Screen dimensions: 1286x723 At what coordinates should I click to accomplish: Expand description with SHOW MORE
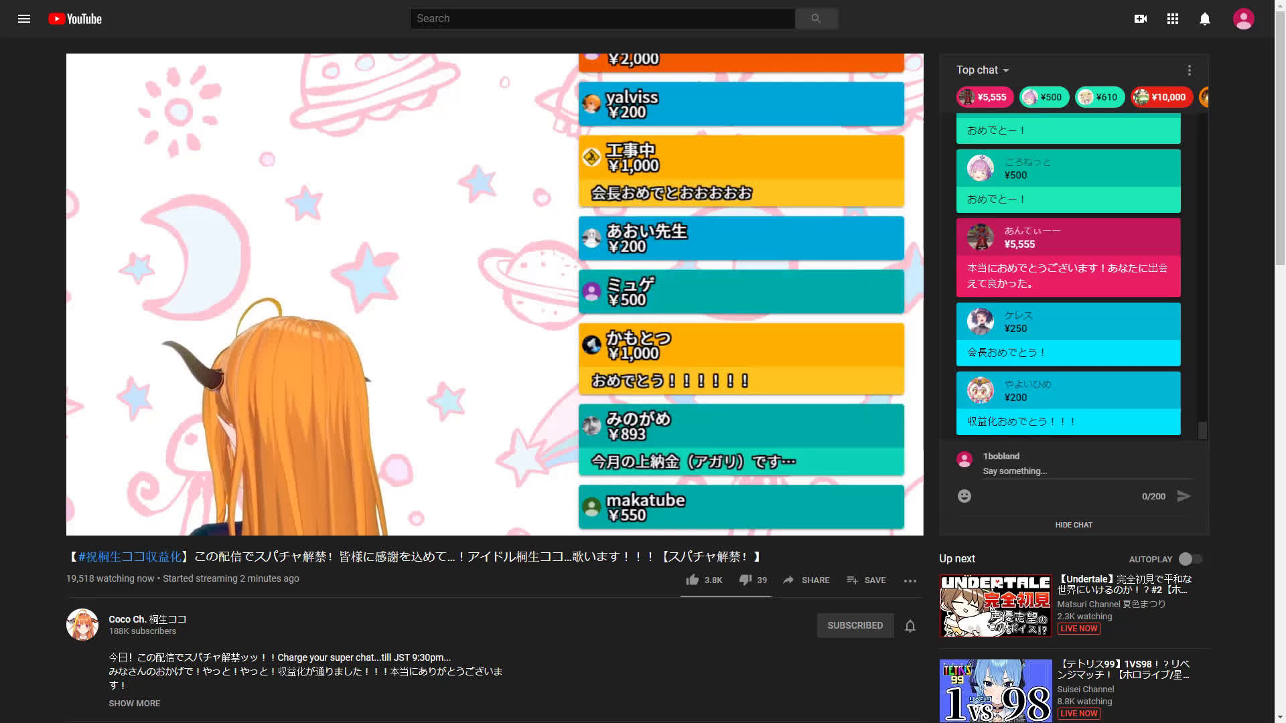[135, 704]
